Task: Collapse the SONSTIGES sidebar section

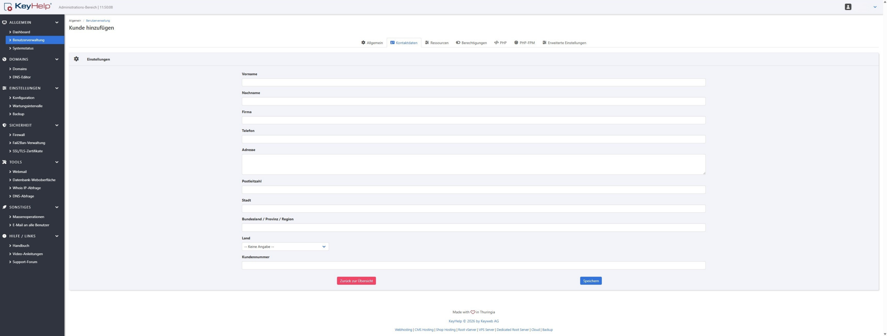Action: [x=57, y=207]
